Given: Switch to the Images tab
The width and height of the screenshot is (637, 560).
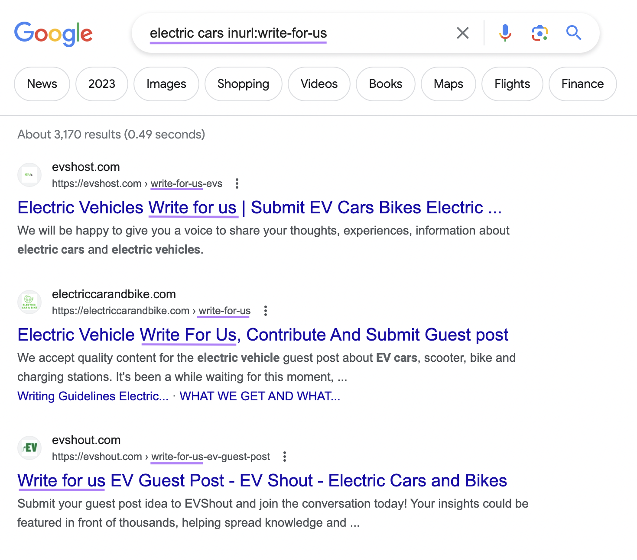Looking at the screenshot, I should 166,84.
